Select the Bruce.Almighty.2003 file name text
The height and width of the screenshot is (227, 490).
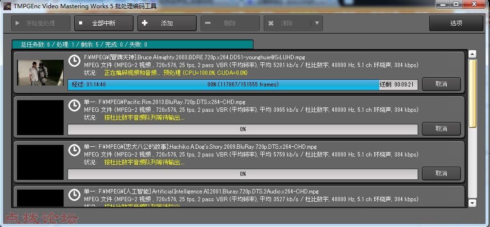pos(194,57)
